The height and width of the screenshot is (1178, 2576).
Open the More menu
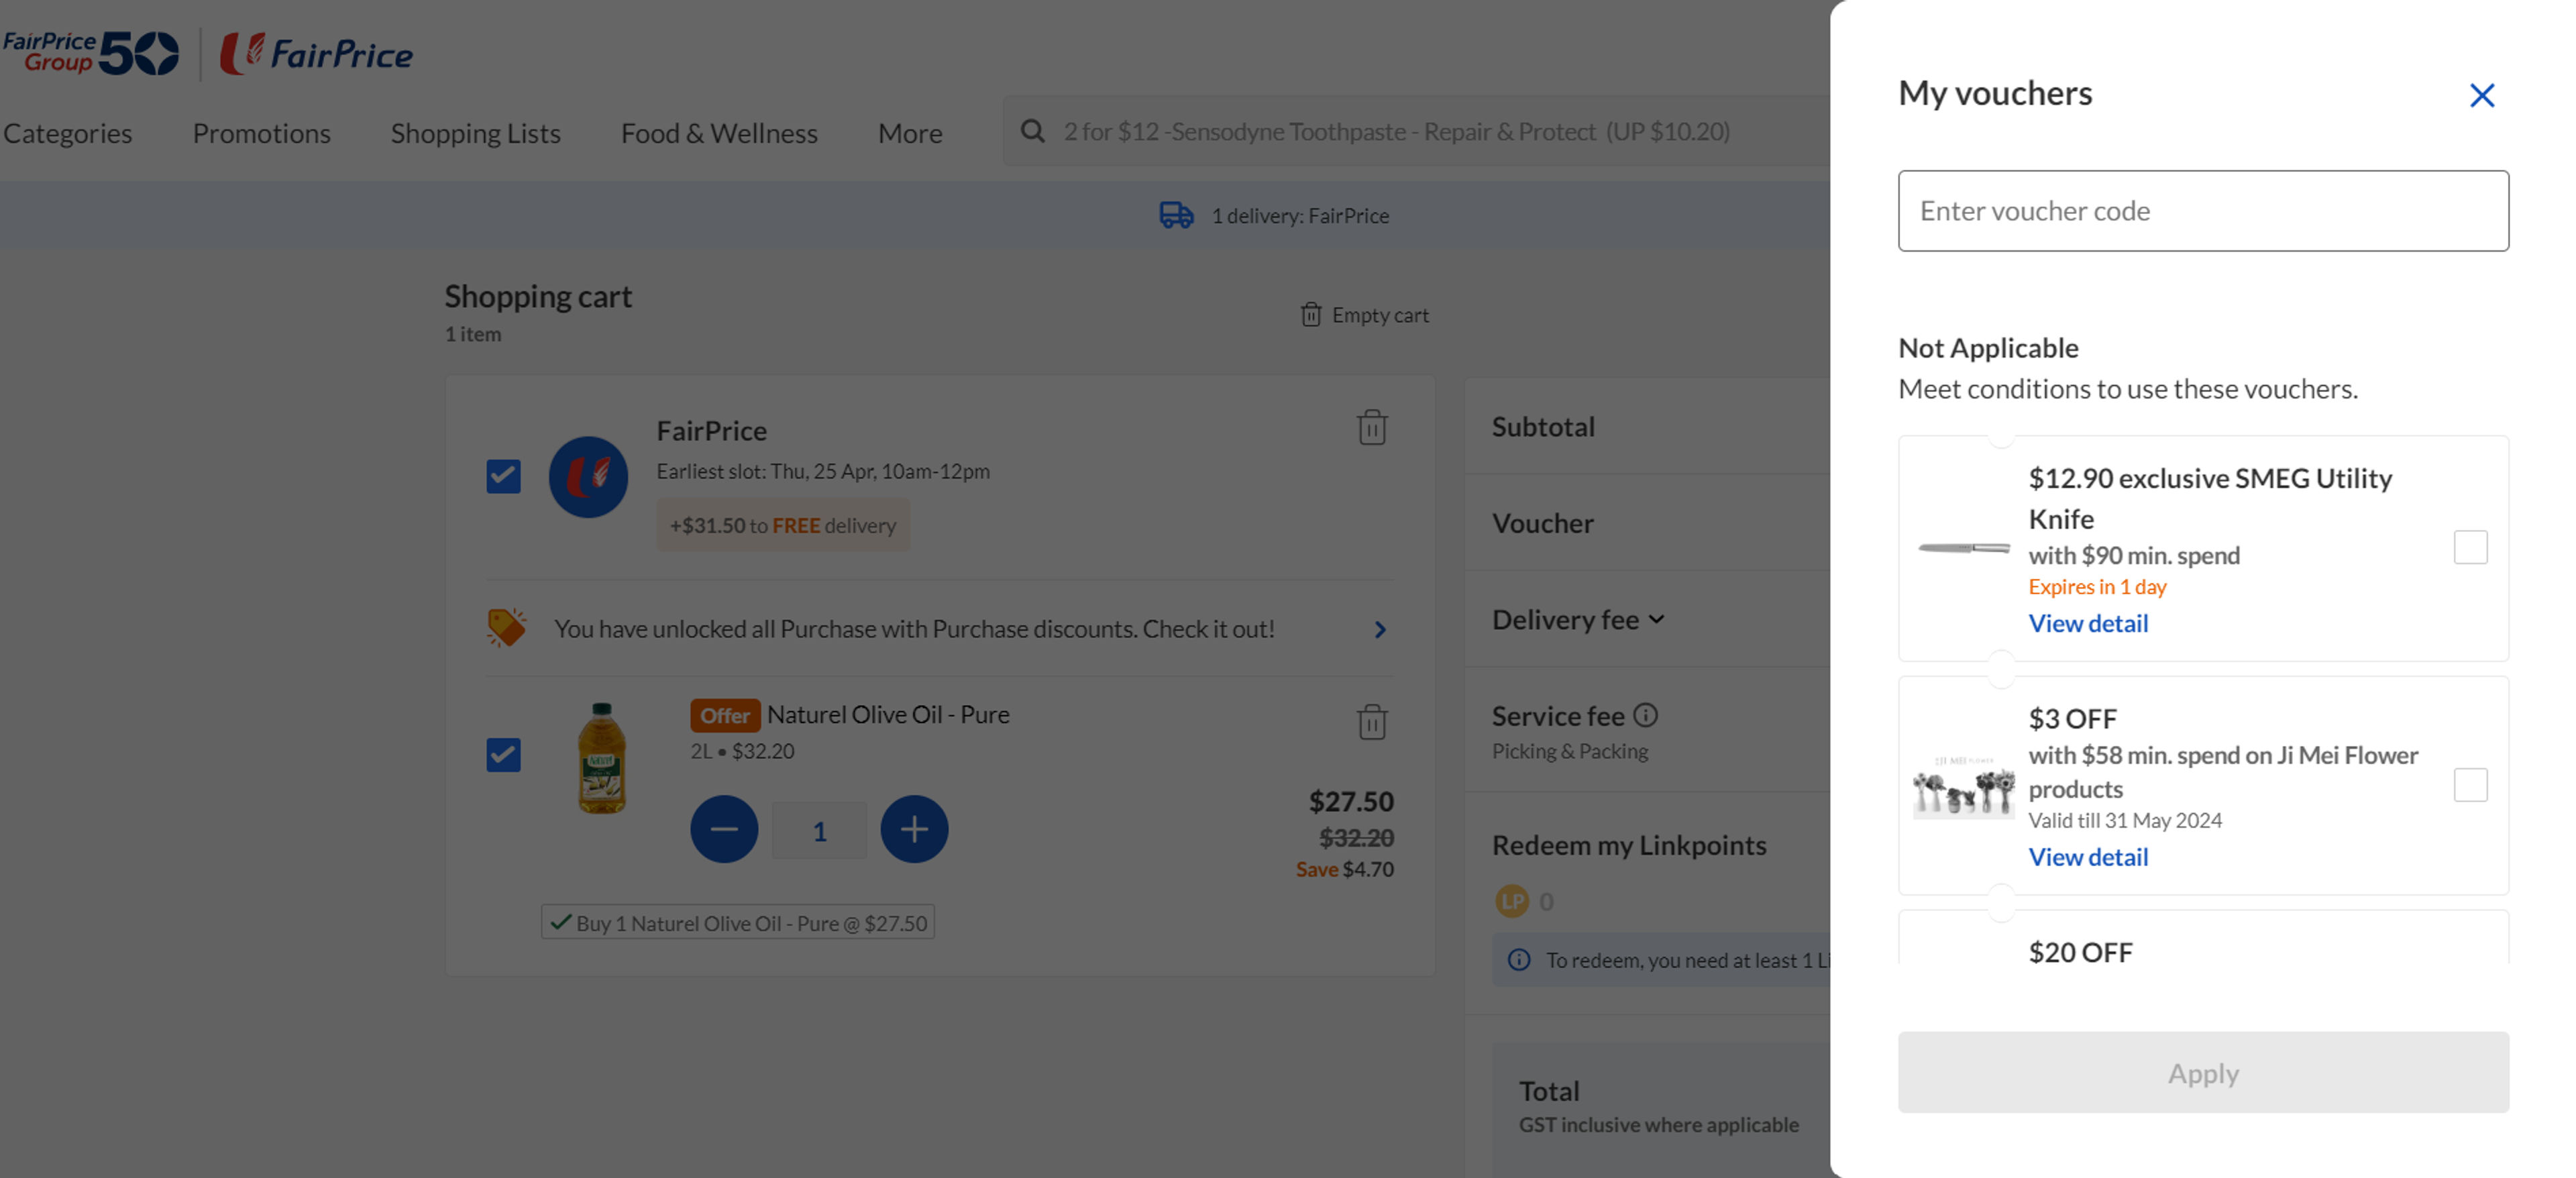(x=910, y=133)
